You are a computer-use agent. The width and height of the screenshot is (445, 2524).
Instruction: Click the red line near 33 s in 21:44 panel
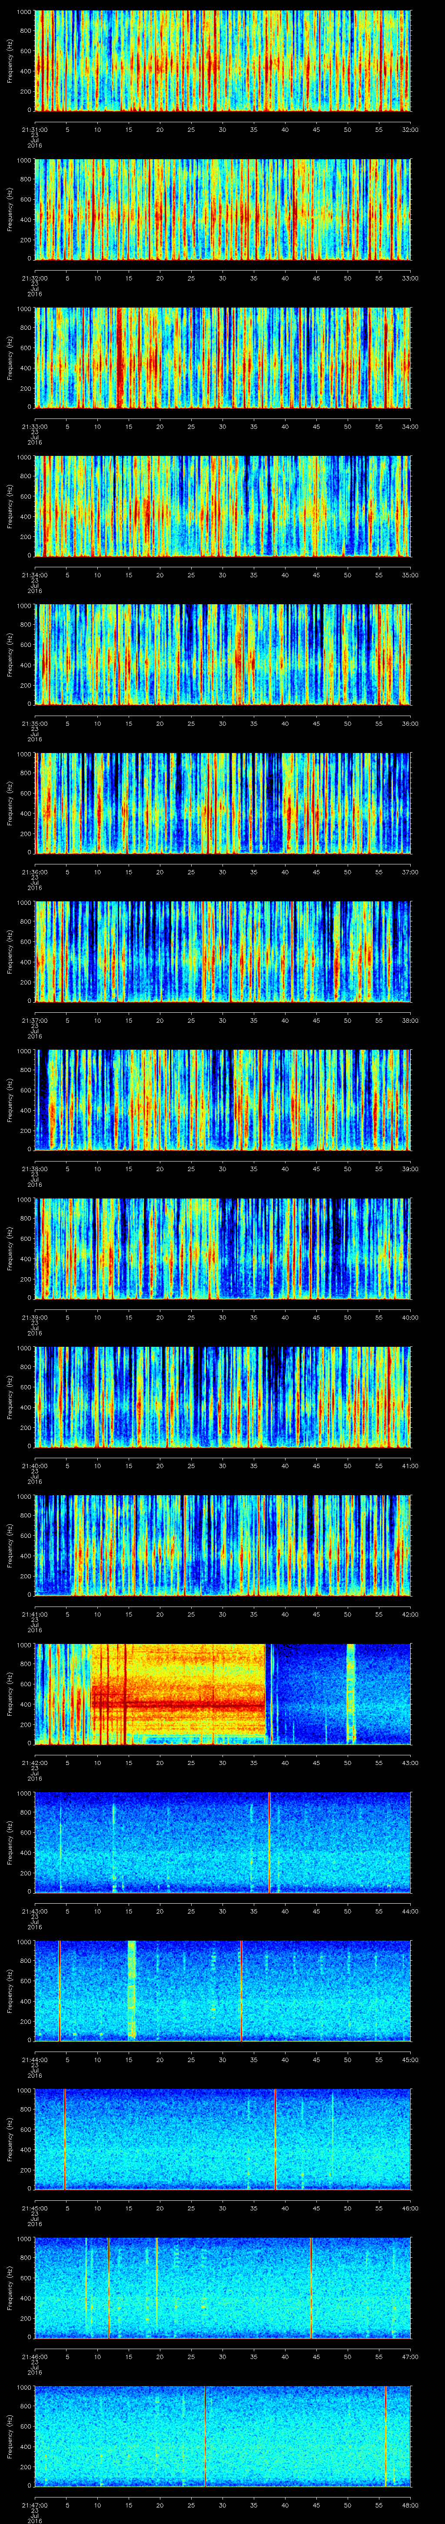242,1991
